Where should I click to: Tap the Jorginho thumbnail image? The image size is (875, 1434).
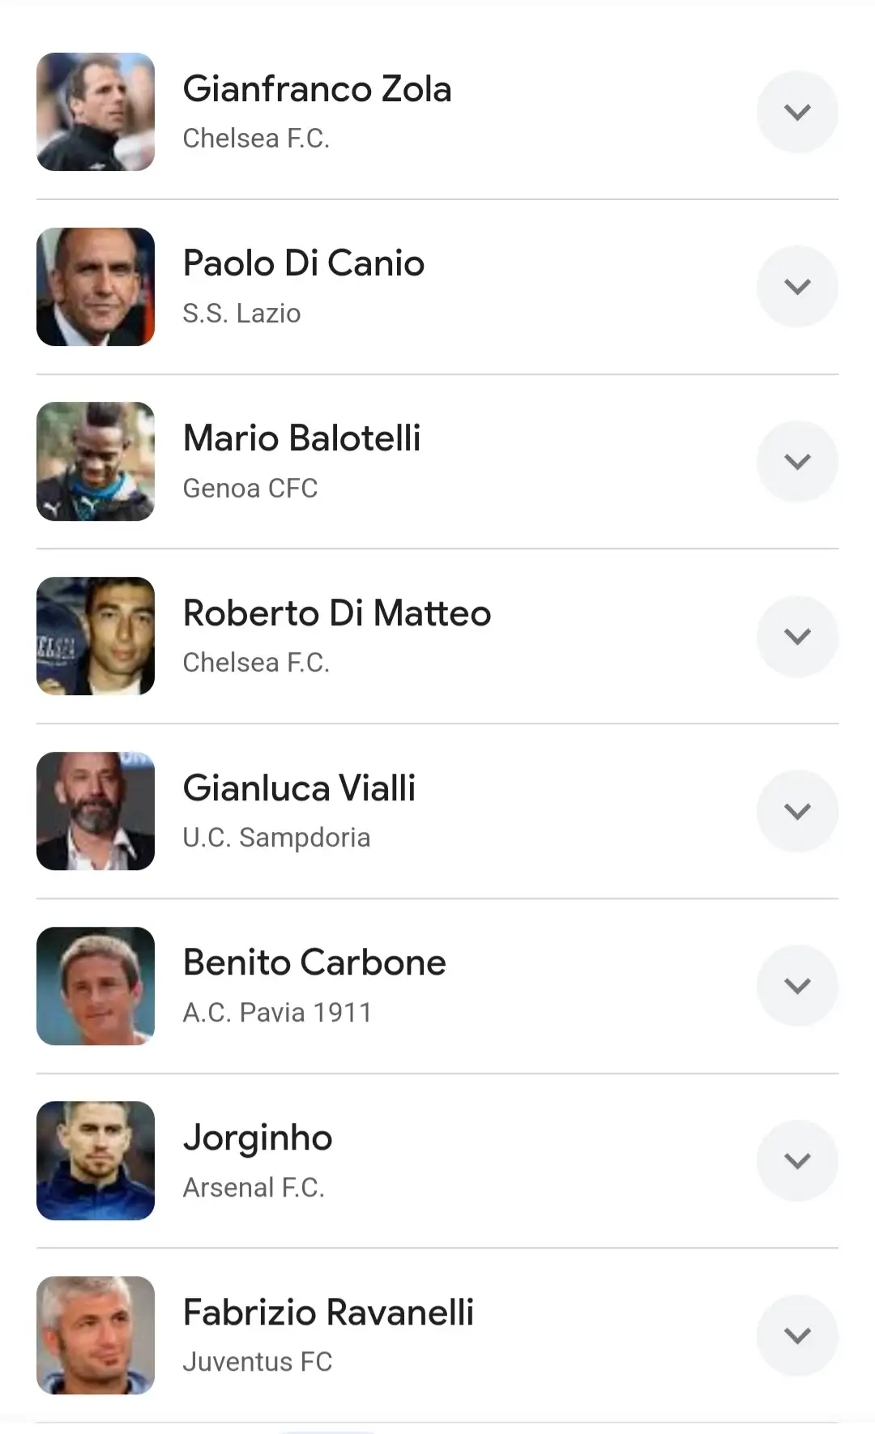[x=96, y=1160]
